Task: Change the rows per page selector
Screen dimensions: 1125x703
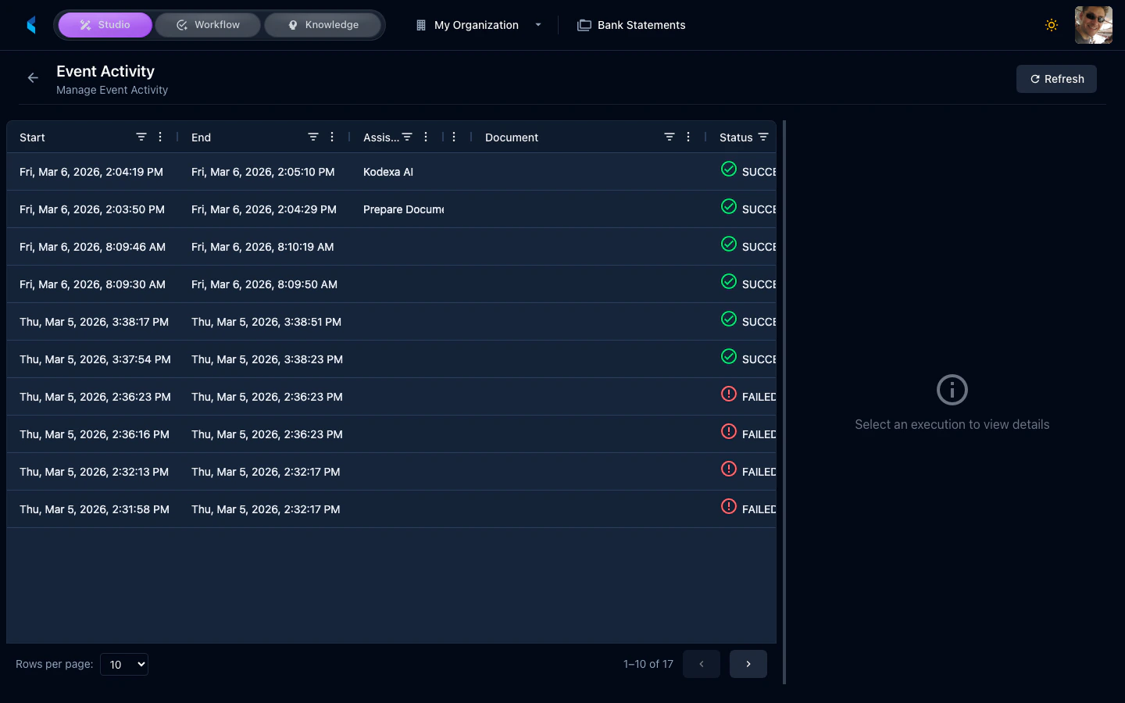Action: pos(123,664)
